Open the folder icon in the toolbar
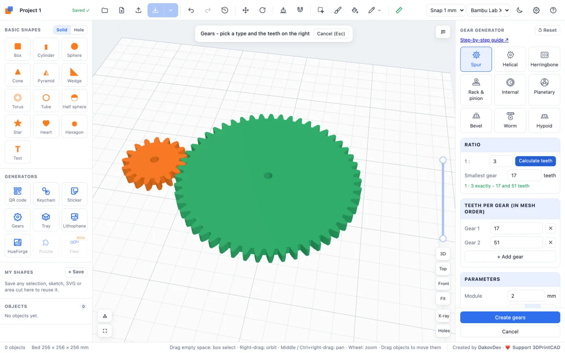The height and width of the screenshot is (353, 565). coord(105,10)
